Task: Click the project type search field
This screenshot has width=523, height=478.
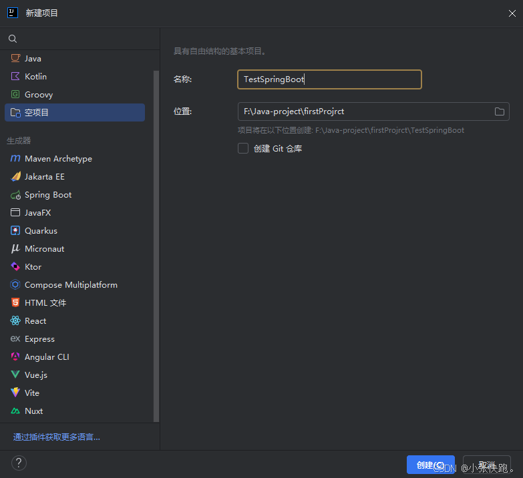Action: 80,39
